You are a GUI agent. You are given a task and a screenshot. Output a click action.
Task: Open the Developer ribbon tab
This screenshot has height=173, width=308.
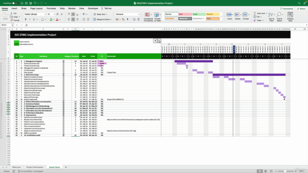coord(93,9)
